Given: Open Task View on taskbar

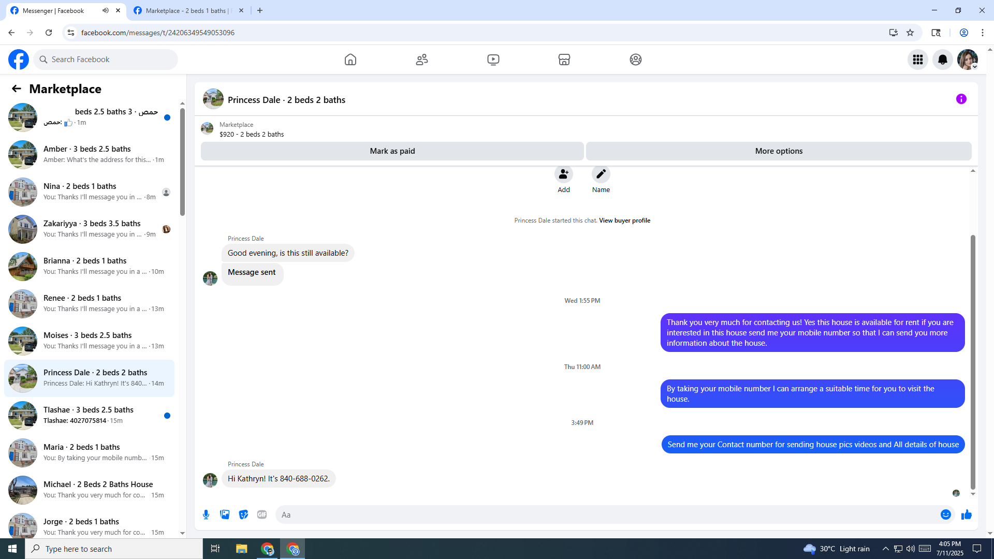Looking at the screenshot, I should click(x=215, y=549).
